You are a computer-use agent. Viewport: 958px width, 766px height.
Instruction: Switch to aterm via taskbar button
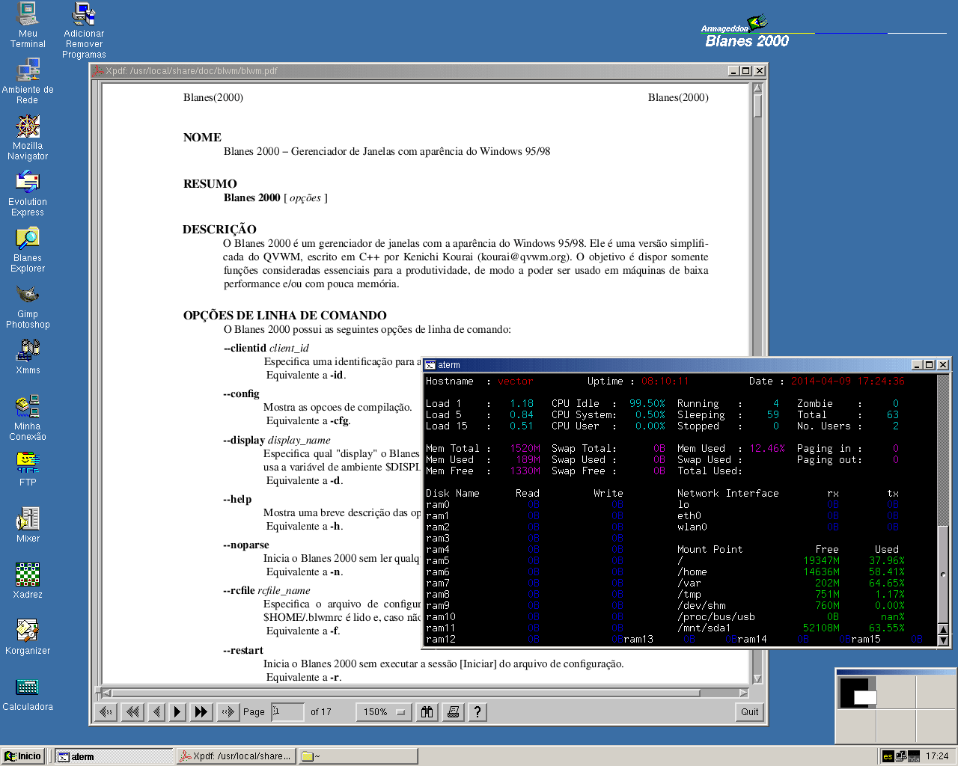(x=115, y=756)
